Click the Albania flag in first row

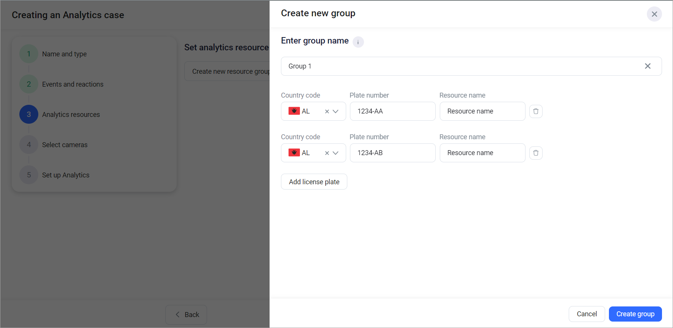tap(294, 111)
